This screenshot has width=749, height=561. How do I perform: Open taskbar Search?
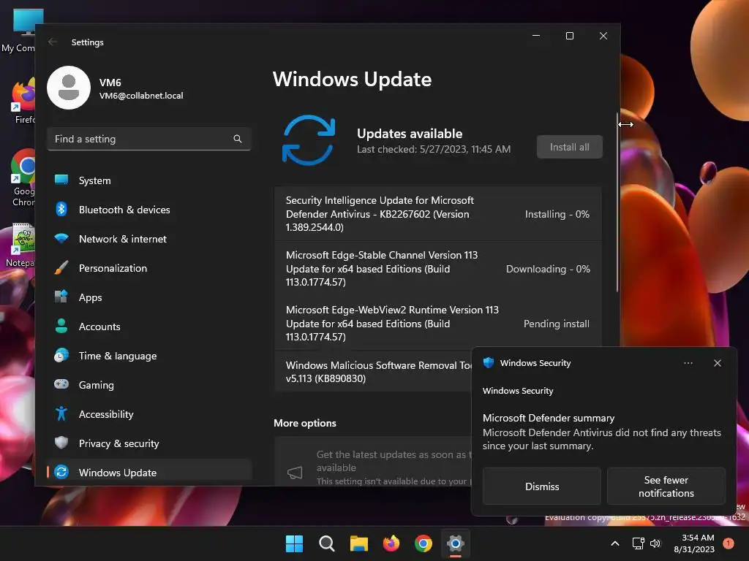click(x=327, y=543)
